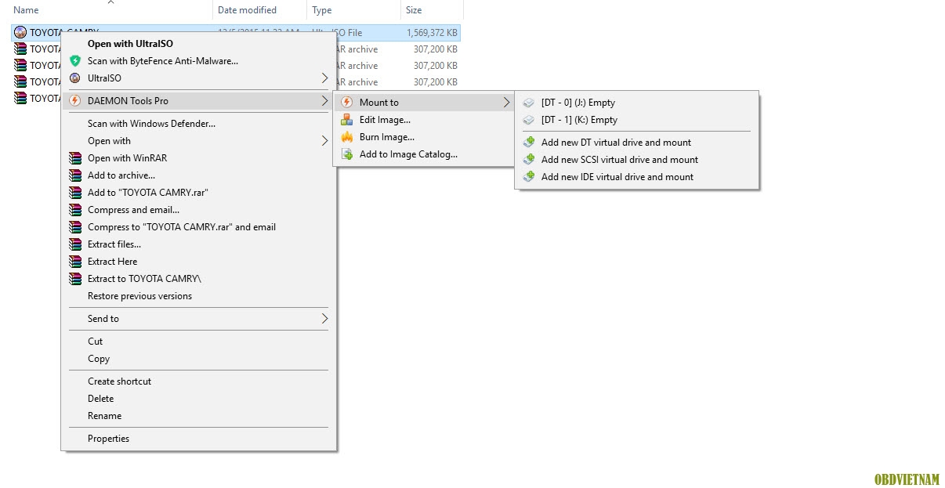The height and width of the screenshot is (488, 945).
Task: Click the ByteFence shield icon
Action: 75,61
